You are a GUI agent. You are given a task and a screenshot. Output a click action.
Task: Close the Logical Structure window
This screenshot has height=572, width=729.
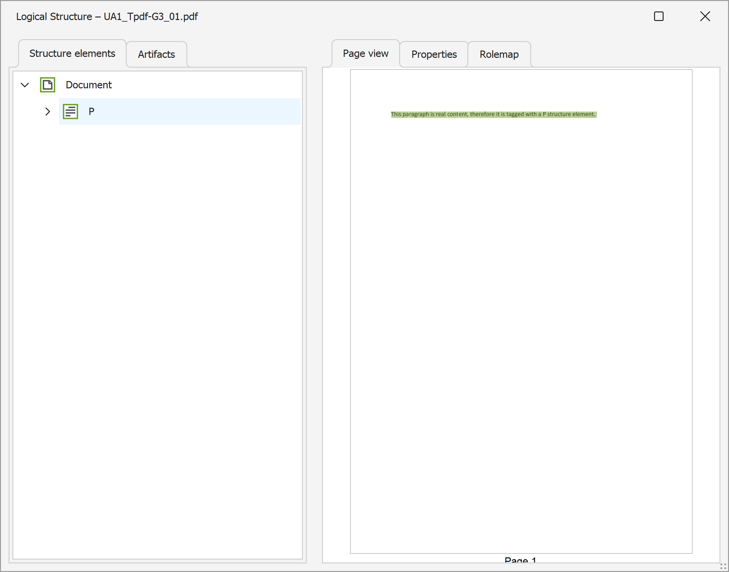click(x=705, y=17)
